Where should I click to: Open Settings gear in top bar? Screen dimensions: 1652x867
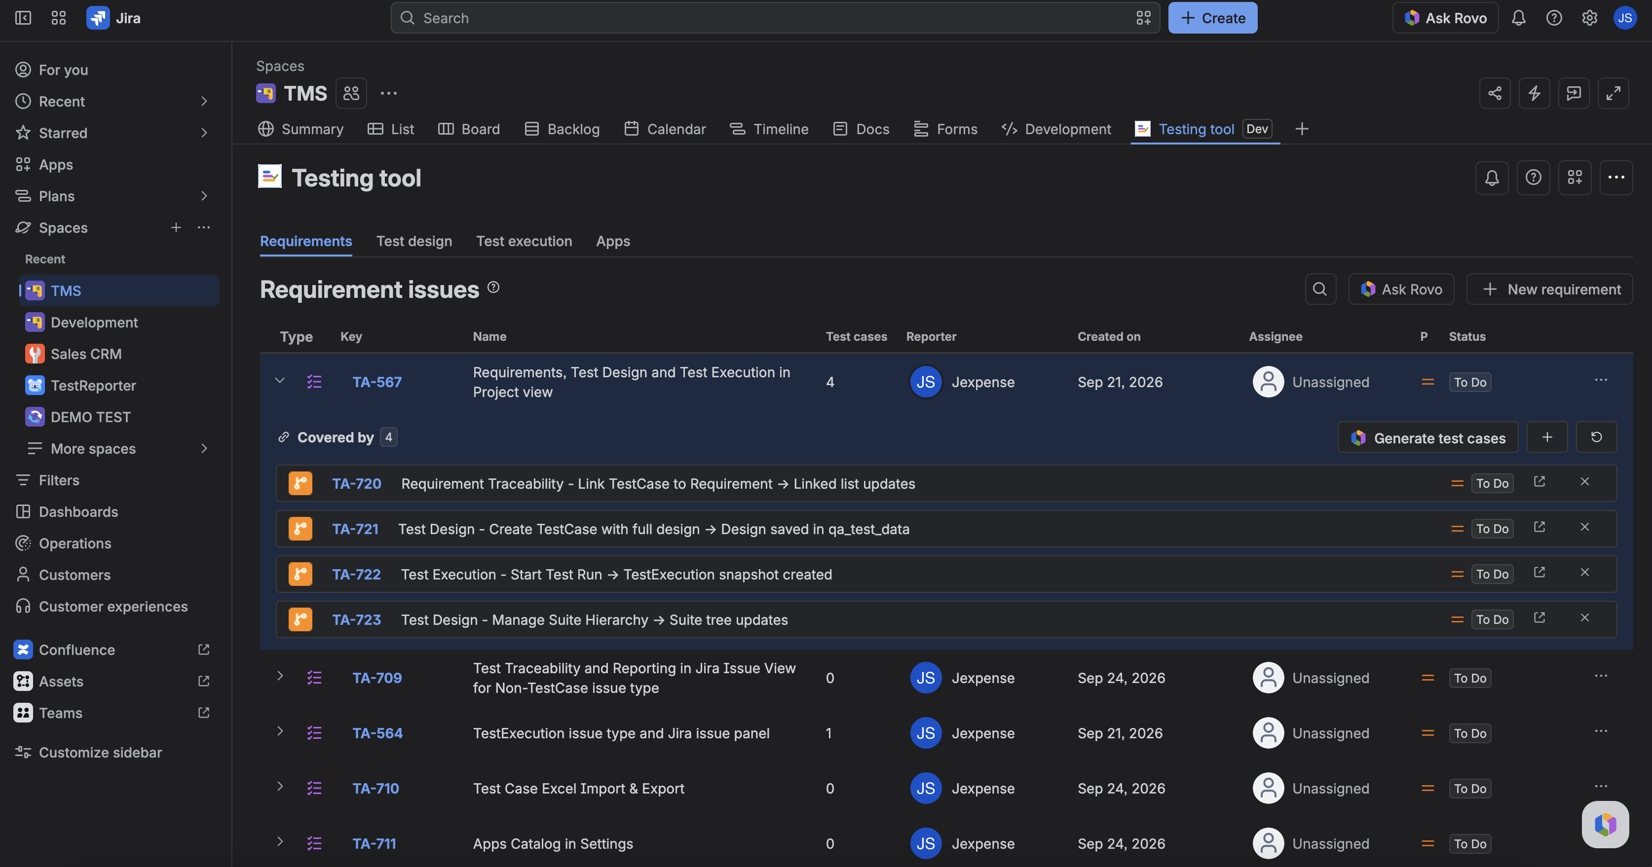(x=1589, y=18)
